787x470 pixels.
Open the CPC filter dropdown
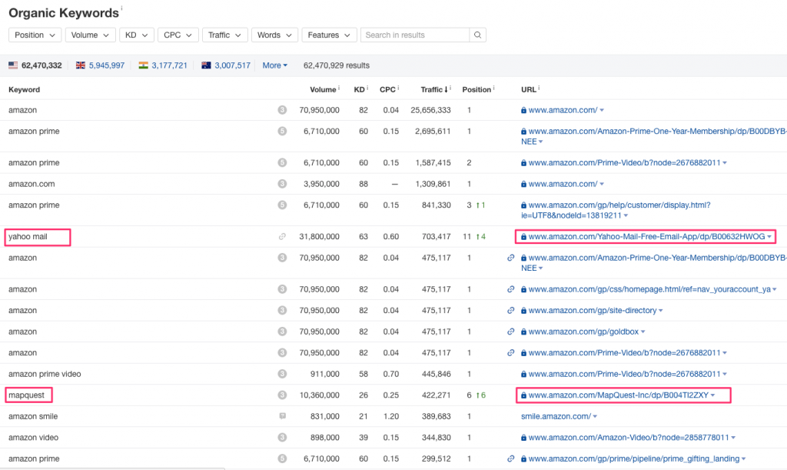tap(178, 35)
